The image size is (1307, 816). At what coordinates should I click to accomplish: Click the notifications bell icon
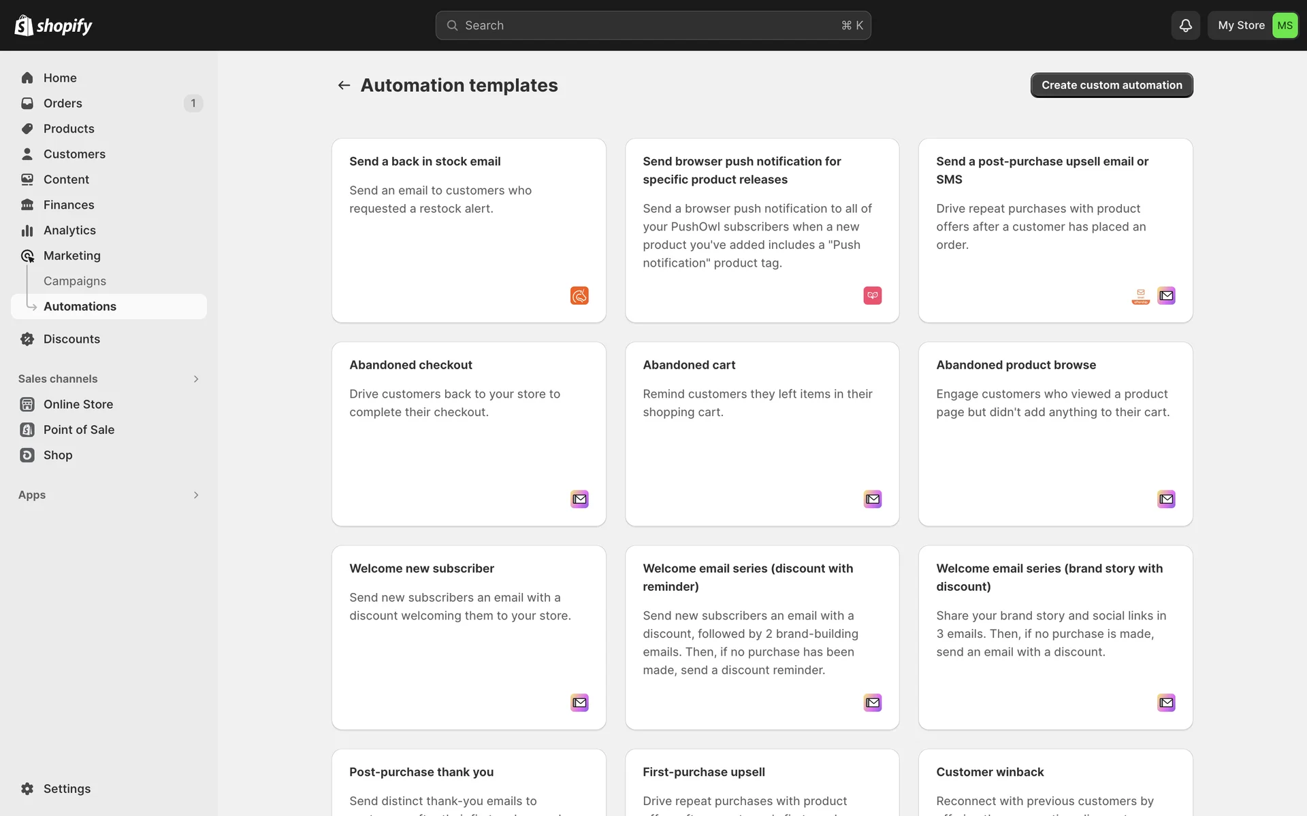[x=1185, y=25]
